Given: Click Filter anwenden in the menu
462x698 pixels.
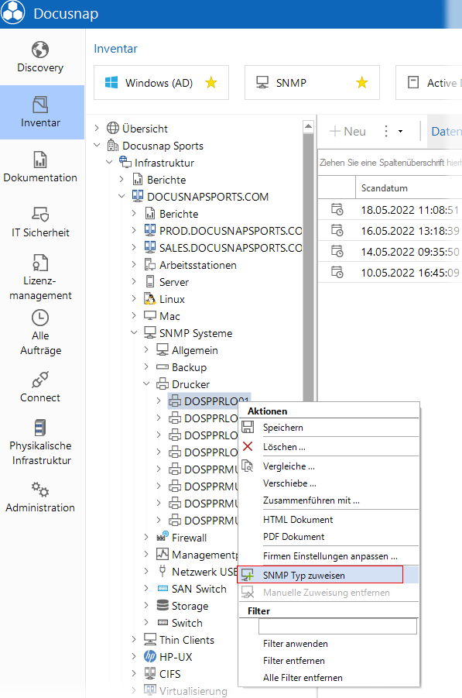Looking at the screenshot, I should pos(296,644).
